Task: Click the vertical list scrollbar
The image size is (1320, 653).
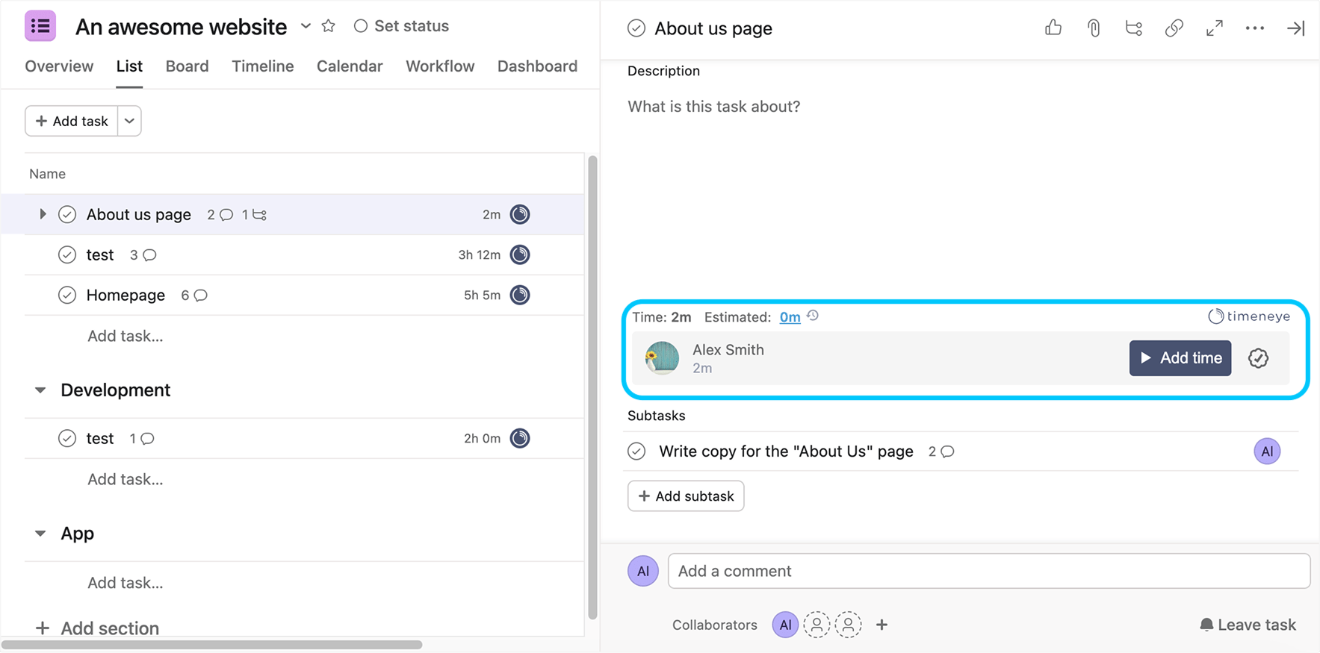Action: [592, 388]
